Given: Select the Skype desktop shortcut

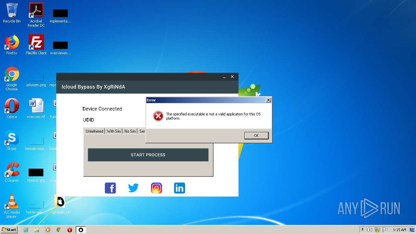Looking at the screenshot, I should (x=12, y=140).
